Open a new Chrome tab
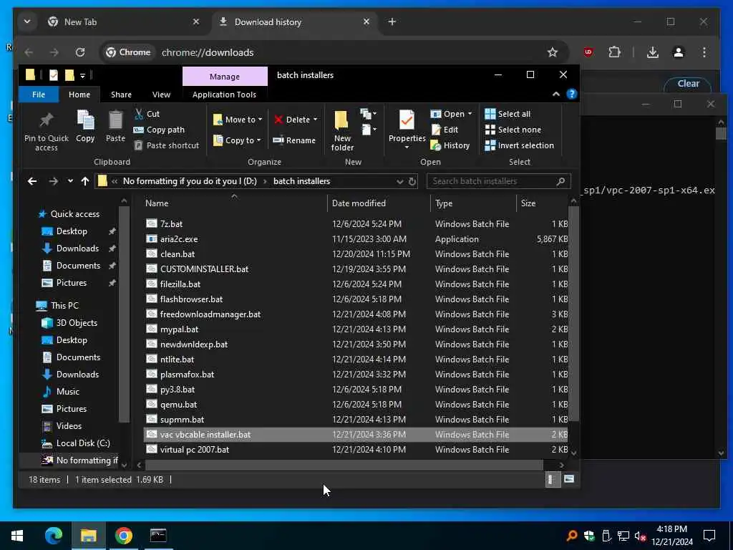Image resolution: width=733 pixels, height=550 pixels. coord(392,21)
